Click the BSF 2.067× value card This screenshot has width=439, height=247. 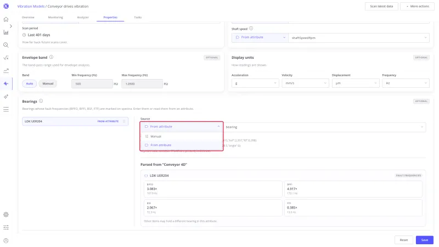point(213,208)
